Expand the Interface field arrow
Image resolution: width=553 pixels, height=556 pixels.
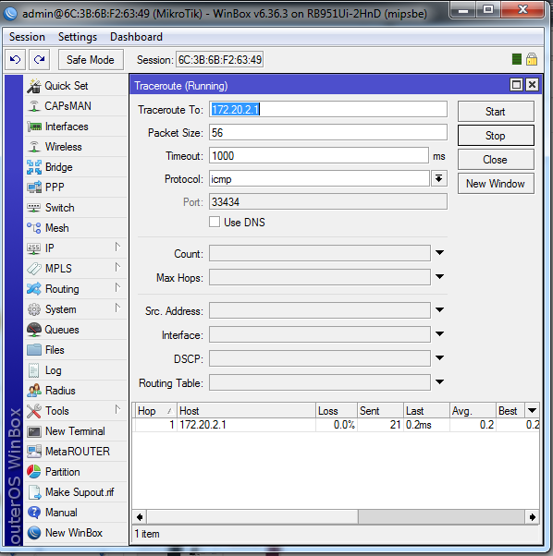(x=440, y=334)
